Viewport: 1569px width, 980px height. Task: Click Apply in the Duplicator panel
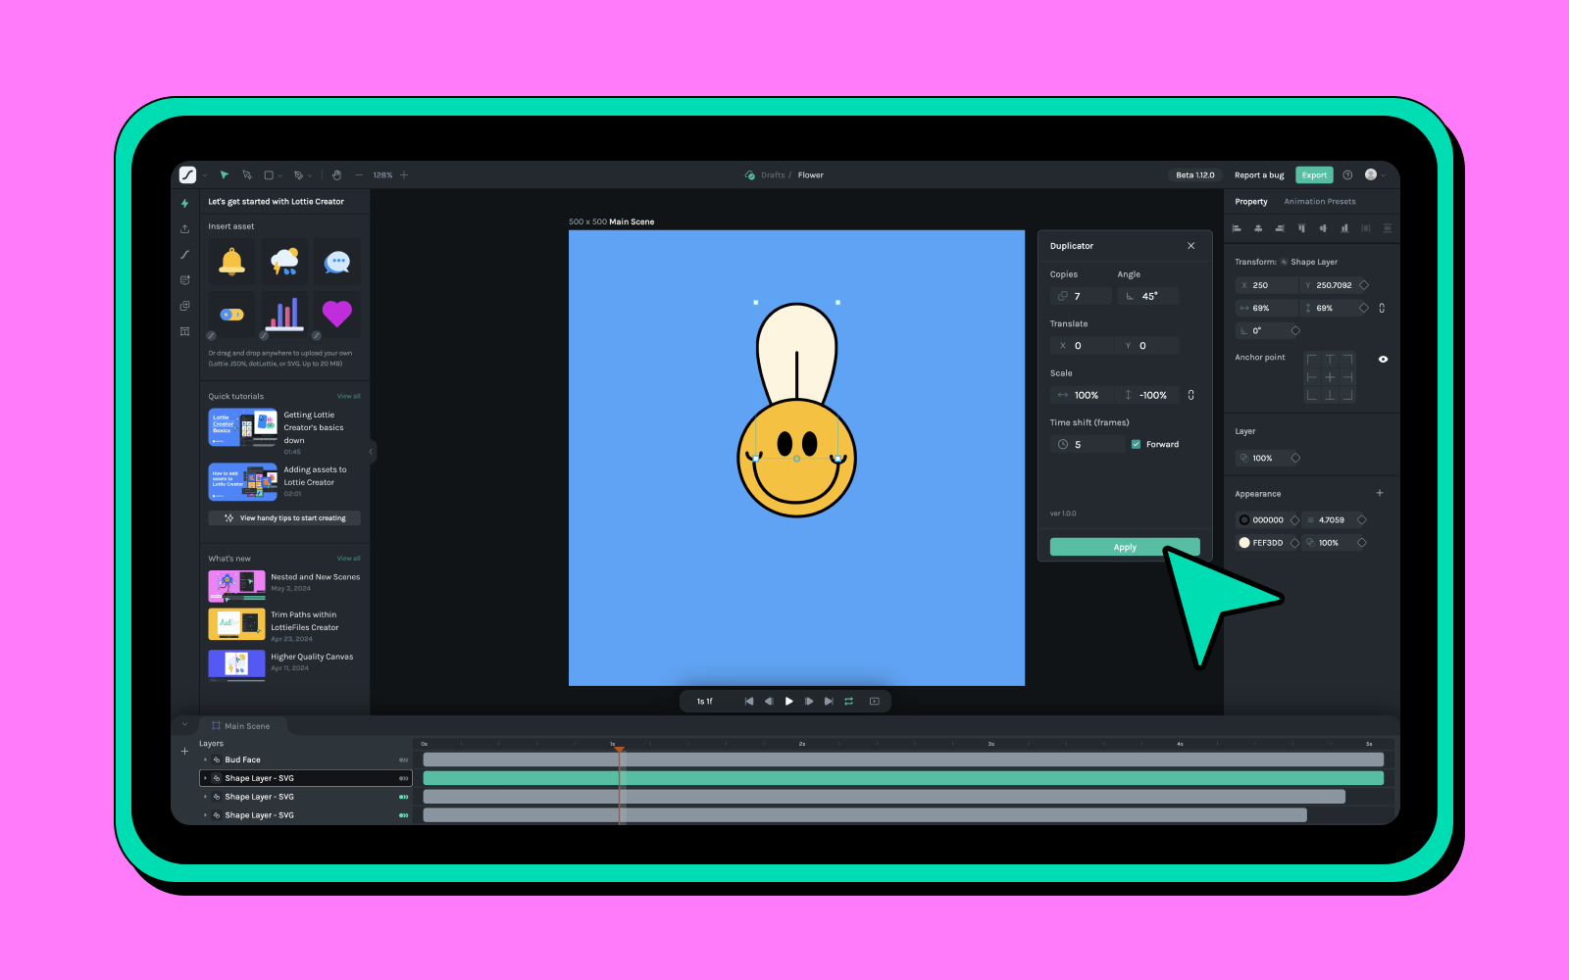coord(1124,547)
